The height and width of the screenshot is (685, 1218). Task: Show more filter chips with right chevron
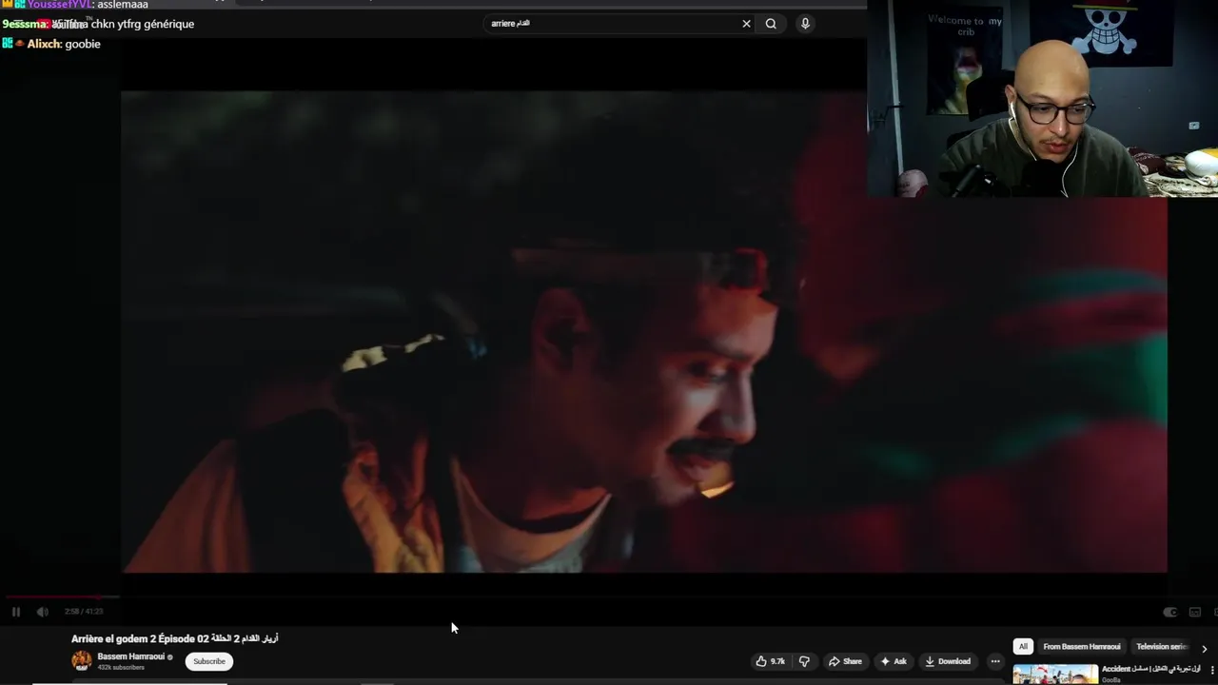tap(1204, 648)
